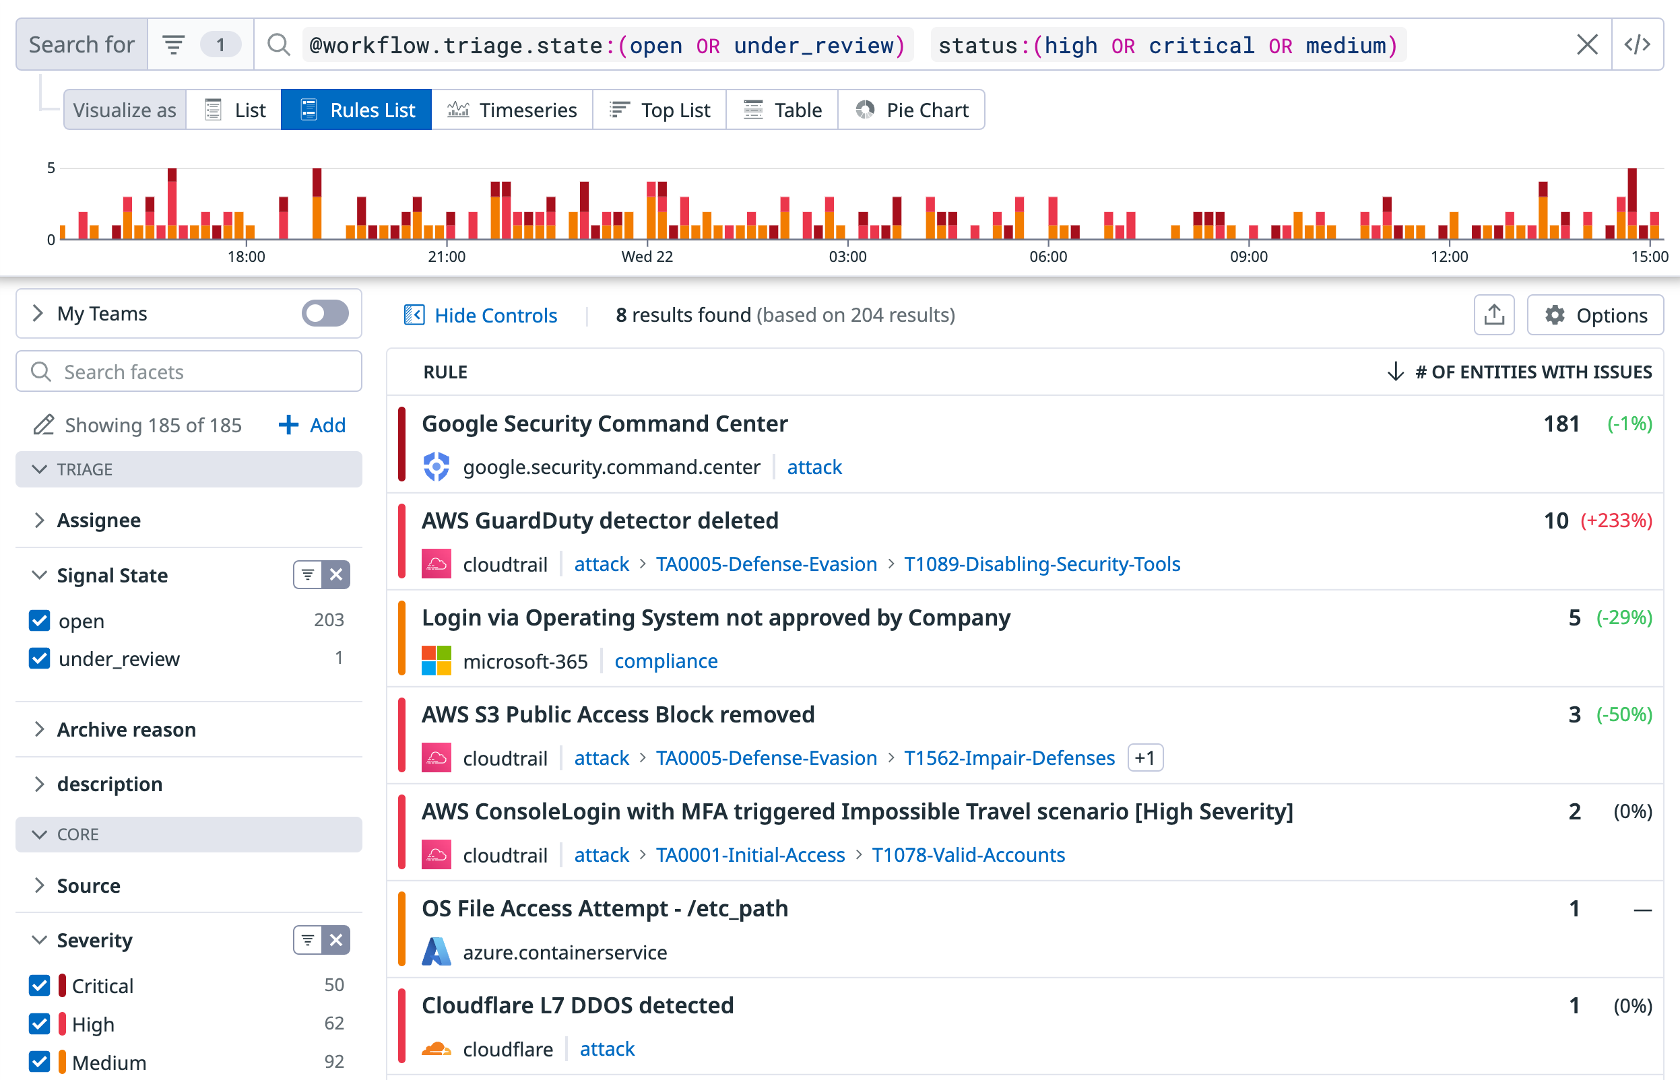Click the High severity color swatch
Image resolution: width=1680 pixels, height=1080 pixels.
coord(63,1024)
